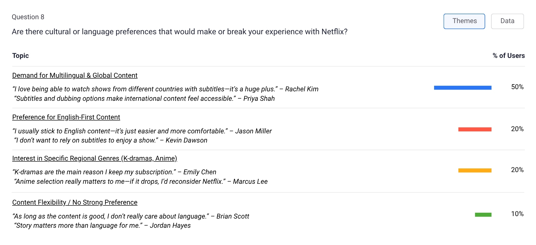Click the green 10% bar

coord(483,215)
